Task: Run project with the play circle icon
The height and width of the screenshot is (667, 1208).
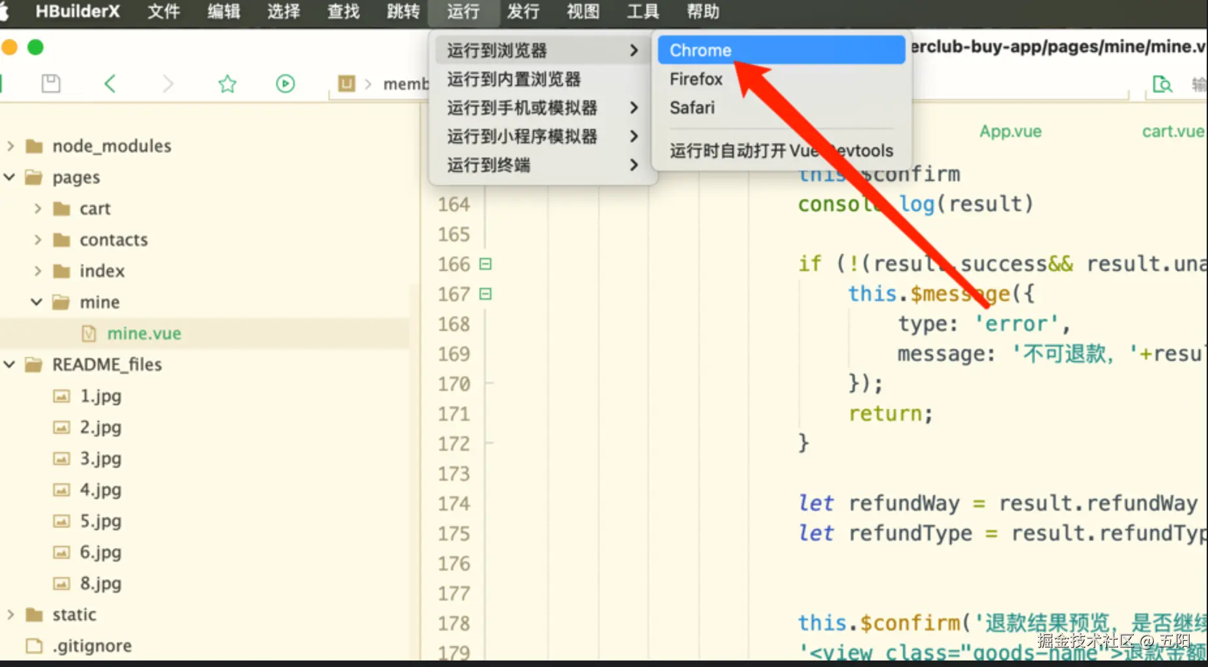Action: pyautogui.click(x=285, y=83)
